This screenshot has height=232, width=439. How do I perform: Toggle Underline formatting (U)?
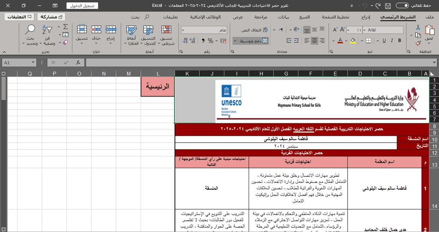coord(384,41)
